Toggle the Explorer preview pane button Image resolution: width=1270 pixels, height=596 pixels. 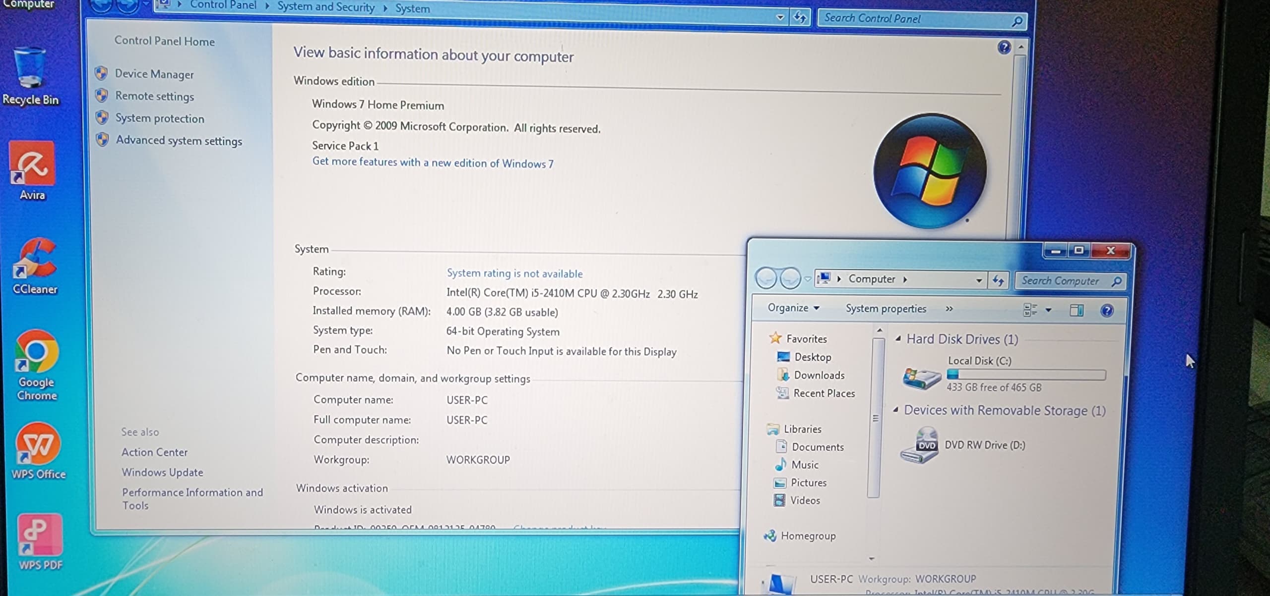pyautogui.click(x=1076, y=311)
